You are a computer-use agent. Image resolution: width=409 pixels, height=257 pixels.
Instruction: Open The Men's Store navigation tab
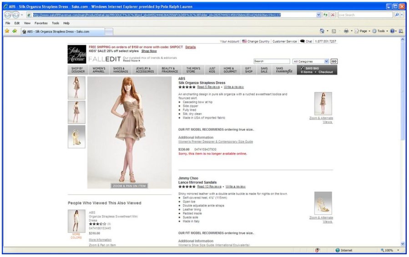(193, 70)
